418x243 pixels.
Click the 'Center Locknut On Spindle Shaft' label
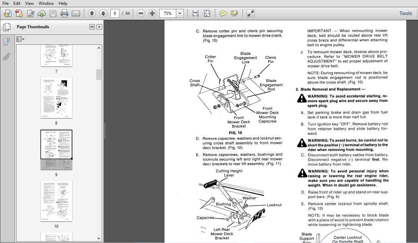348,240
